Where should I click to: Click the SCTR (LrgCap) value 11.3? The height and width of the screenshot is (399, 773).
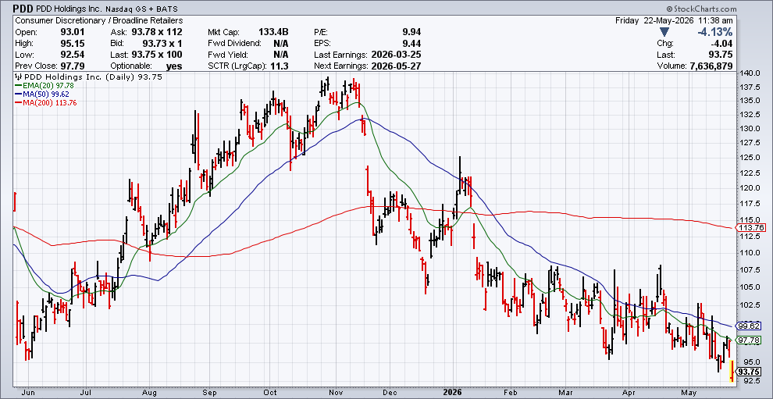point(280,66)
